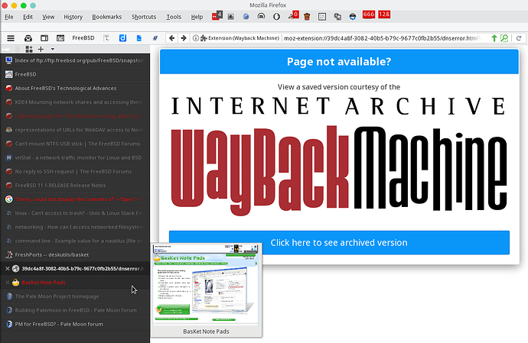
Task: Click the car-shaped toolbar icon
Action: 28,38
